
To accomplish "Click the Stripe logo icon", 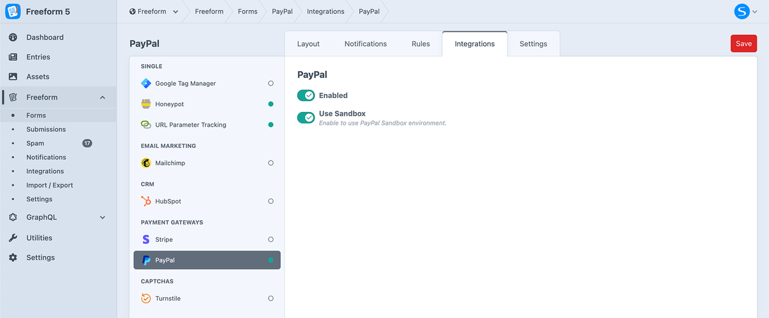I will [x=146, y=239].
